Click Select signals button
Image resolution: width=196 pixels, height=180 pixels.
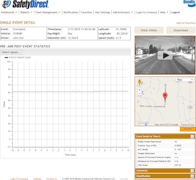pyautogui.click(x=11, y=52)
